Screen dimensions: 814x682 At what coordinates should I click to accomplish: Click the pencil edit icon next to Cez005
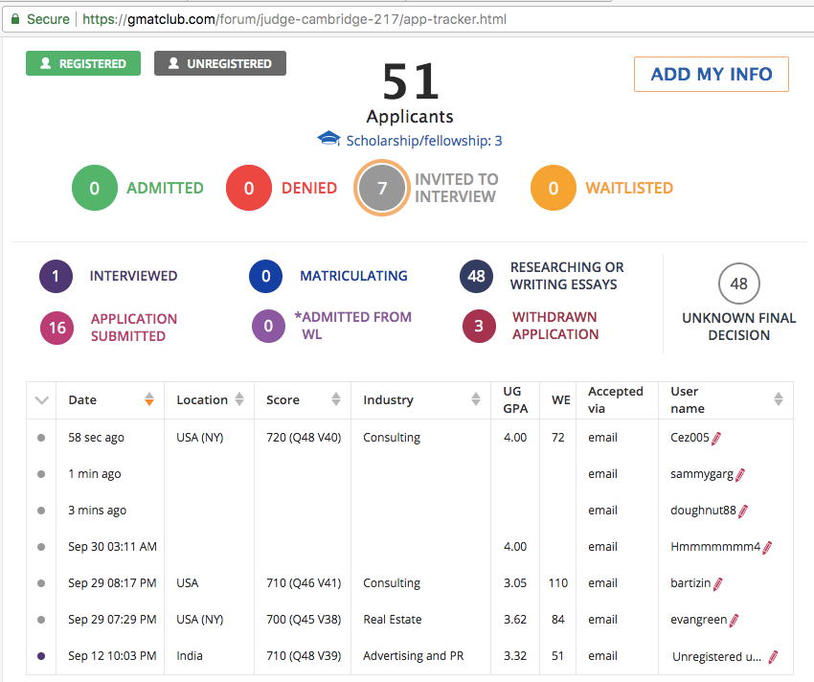[x=716, y=438]
